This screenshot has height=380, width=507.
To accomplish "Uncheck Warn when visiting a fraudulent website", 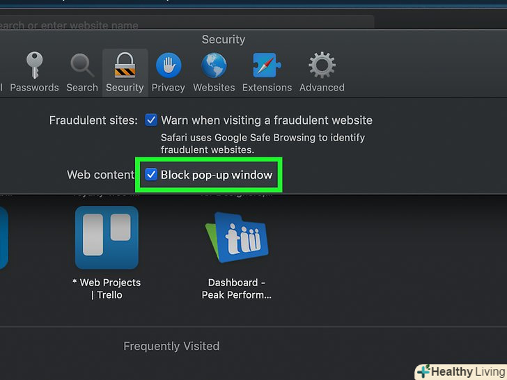I will [x=151, y=120].
